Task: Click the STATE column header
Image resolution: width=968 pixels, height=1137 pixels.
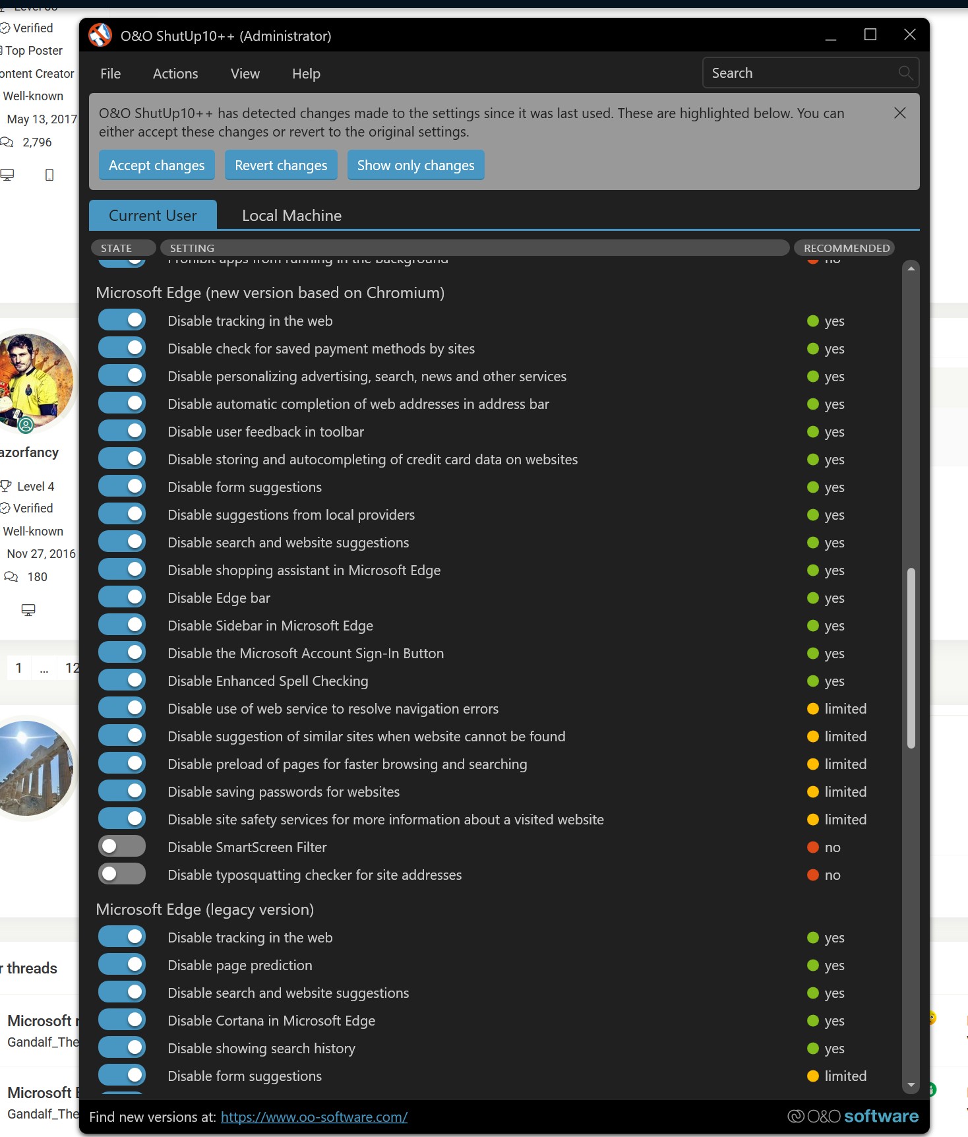Action: tap(123, 248)
